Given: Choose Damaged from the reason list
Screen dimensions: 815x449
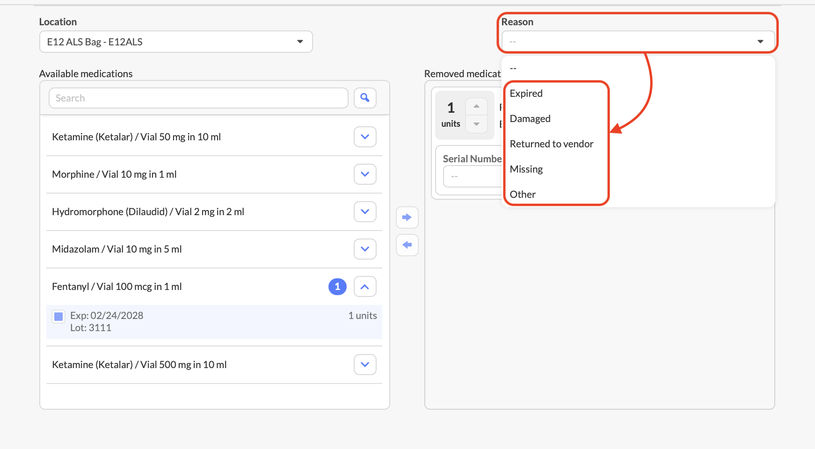Looking at the screenshot, I should point(530,119).
